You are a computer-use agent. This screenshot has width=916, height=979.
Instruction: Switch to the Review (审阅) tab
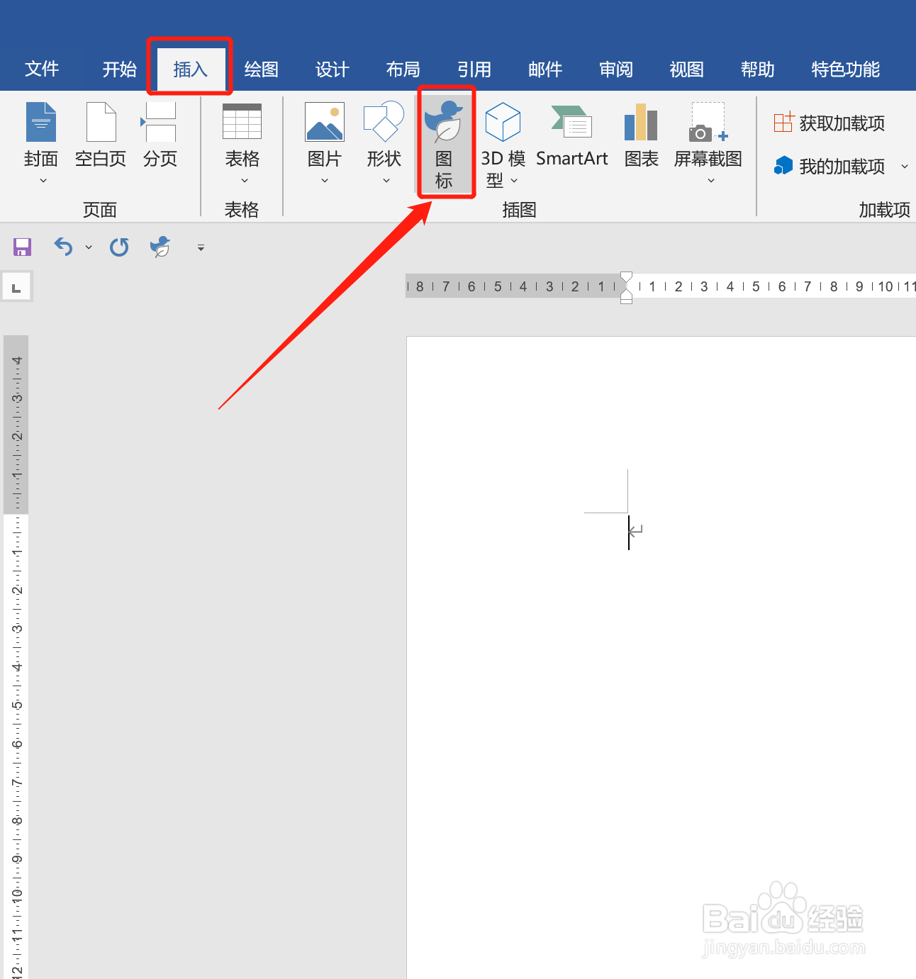(x=615, y=69)
